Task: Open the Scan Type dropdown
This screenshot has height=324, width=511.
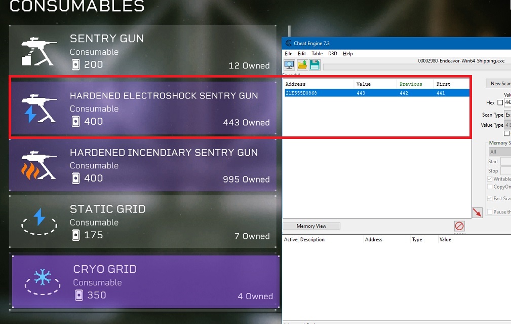Action: click(507, 115)
